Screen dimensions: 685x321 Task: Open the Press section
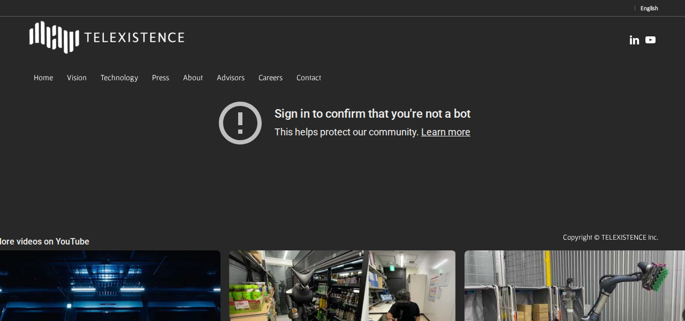click(x=161, y=78)
